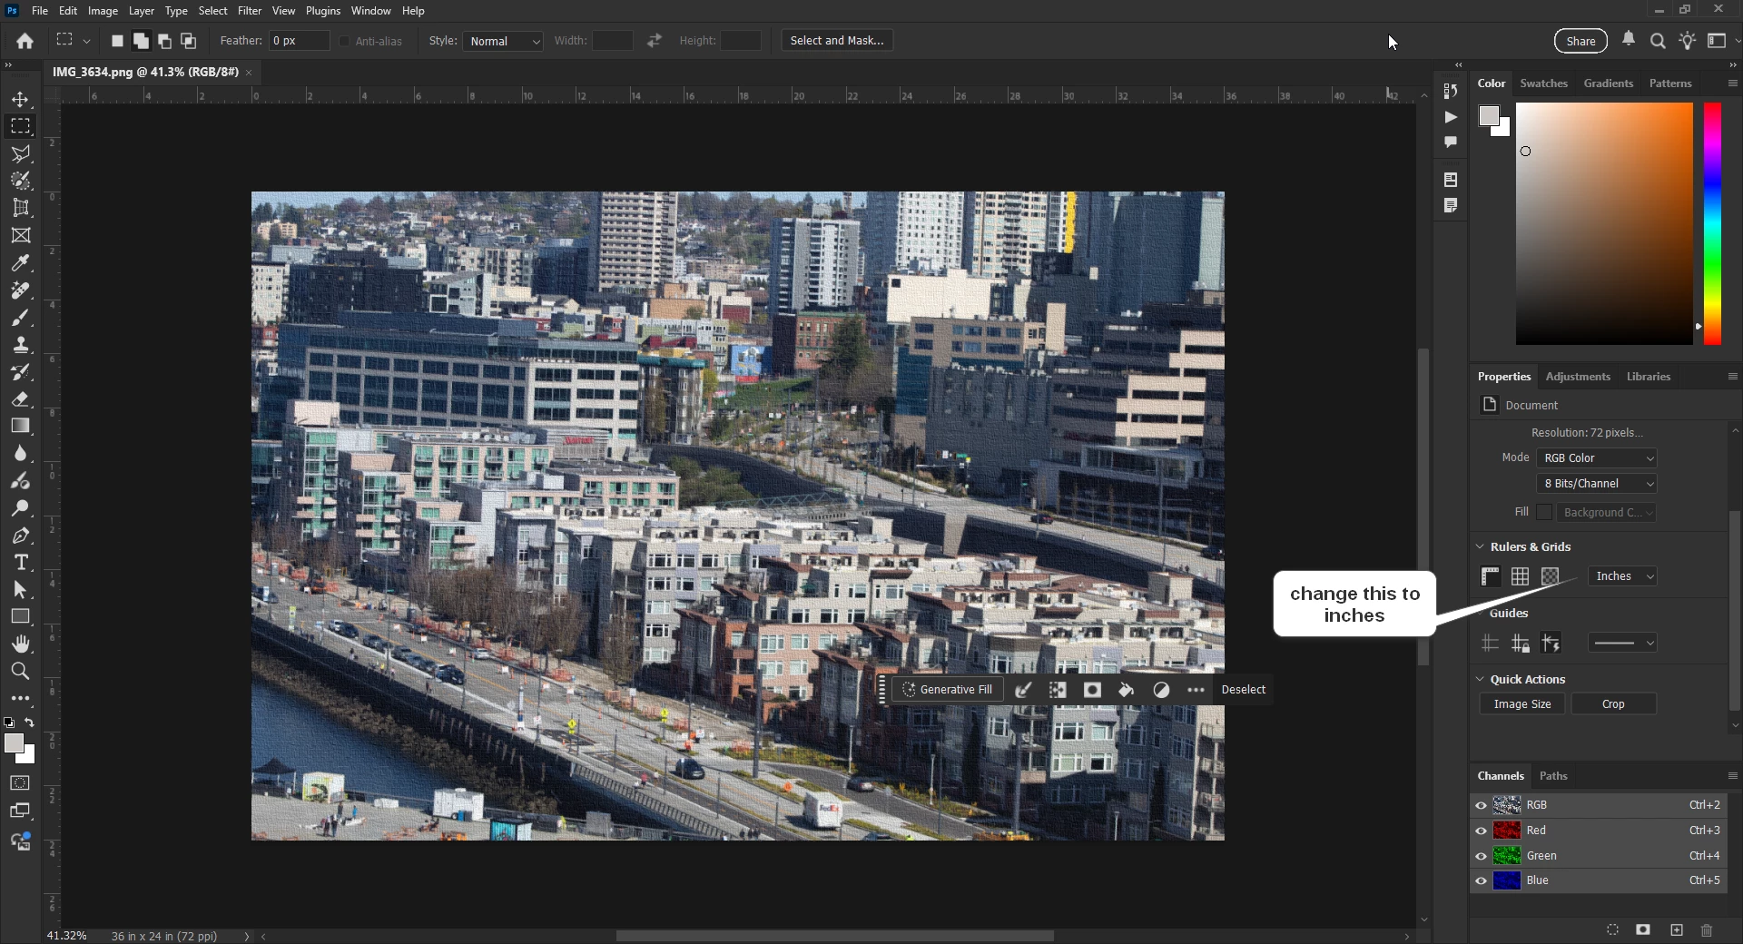The height and width of the screenshot is (944, 1743).
Task: Click the Generative Fill button
Action: [948, 690]
